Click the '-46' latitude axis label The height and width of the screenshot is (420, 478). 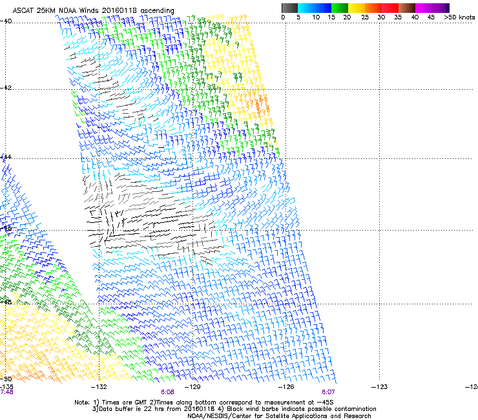6,228
